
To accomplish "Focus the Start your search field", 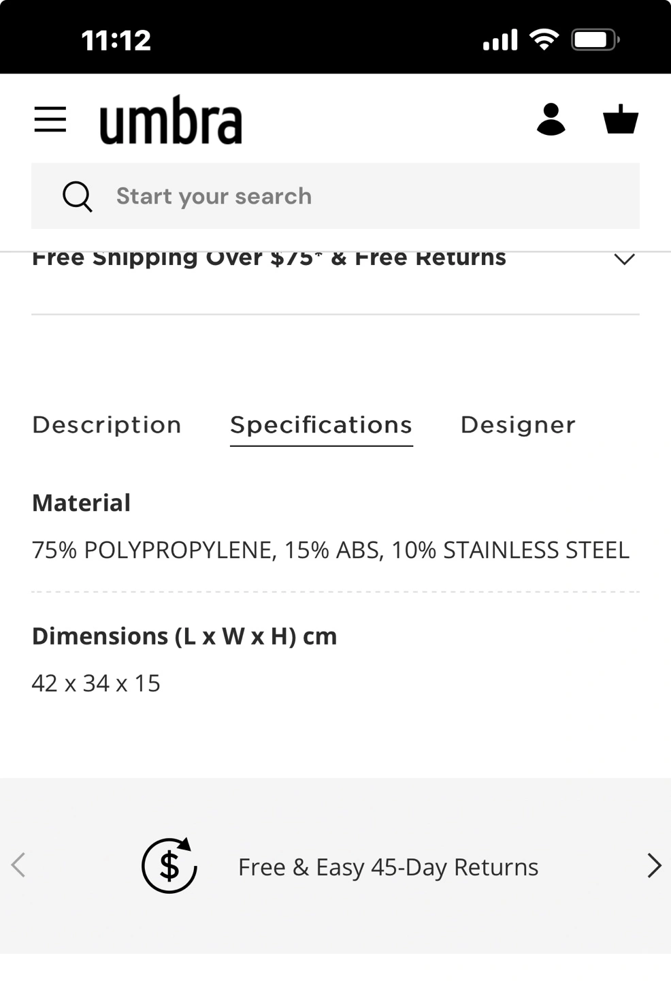I will tap(367, 196).
